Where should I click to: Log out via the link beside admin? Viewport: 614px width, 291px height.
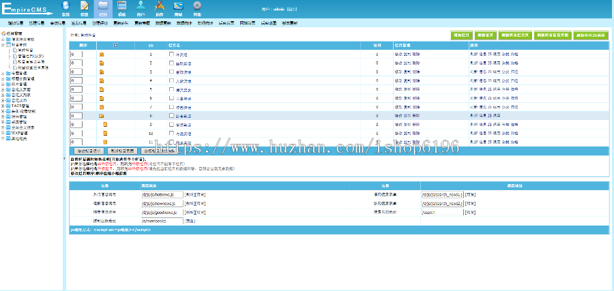tap(292, 9)
